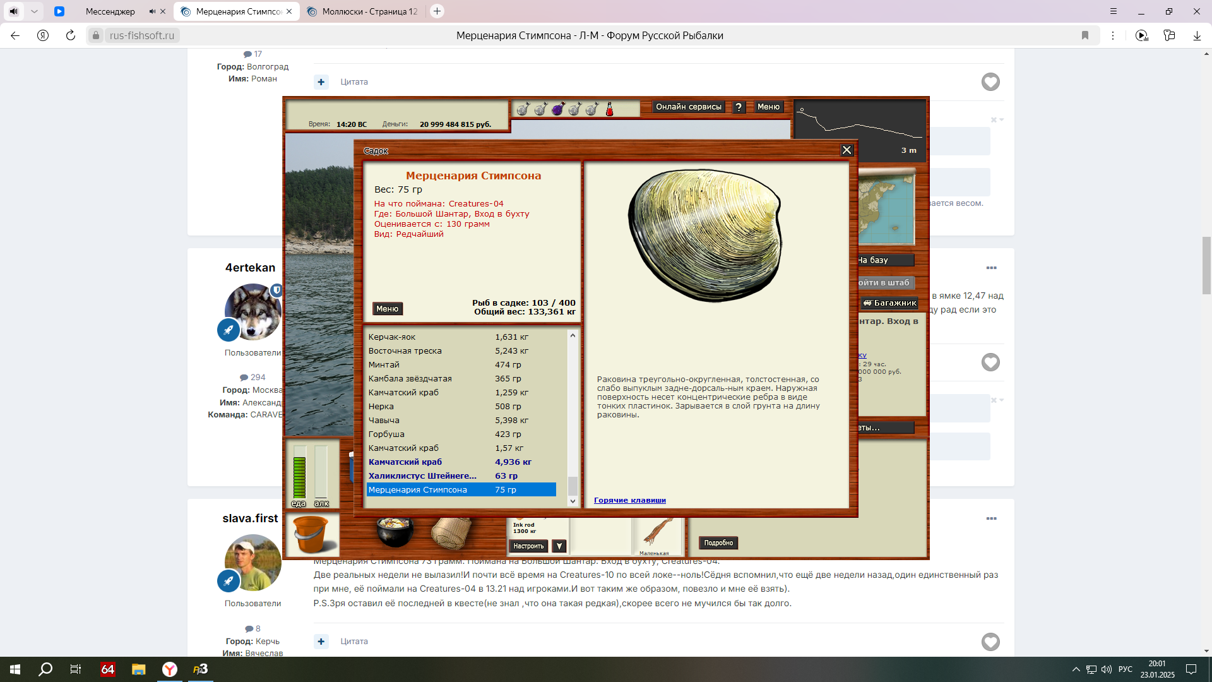
Task: Mute the Мессенджер tab's sound icon
Action: coord(152,11)
